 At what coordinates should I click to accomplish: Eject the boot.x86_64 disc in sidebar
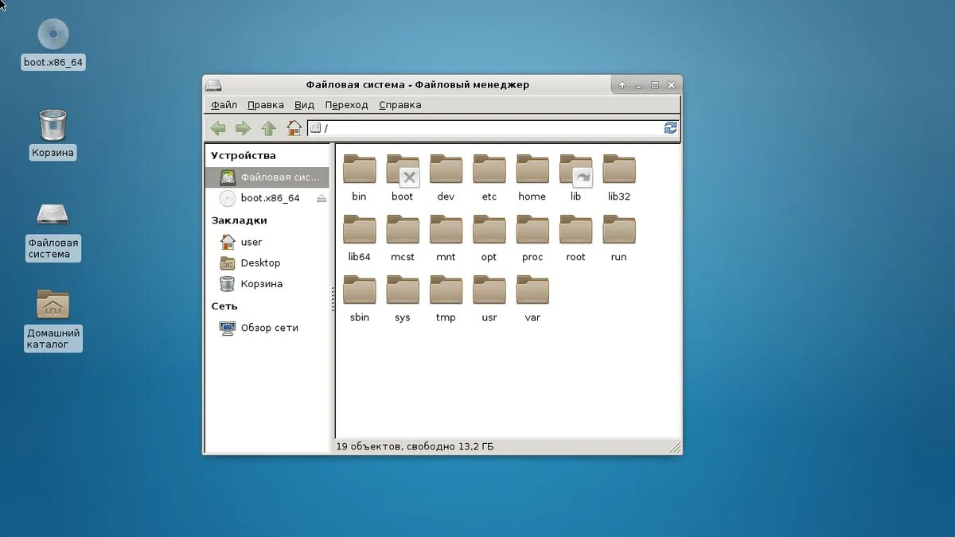[x=322, y=198]
